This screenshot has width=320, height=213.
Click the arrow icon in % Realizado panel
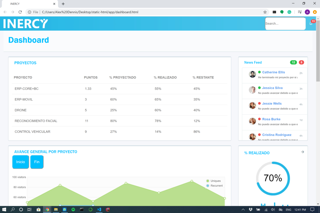pos(302,152)
